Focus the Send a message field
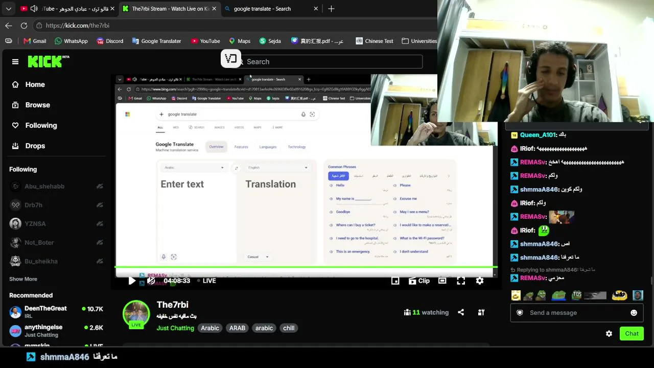 point(577,313)
